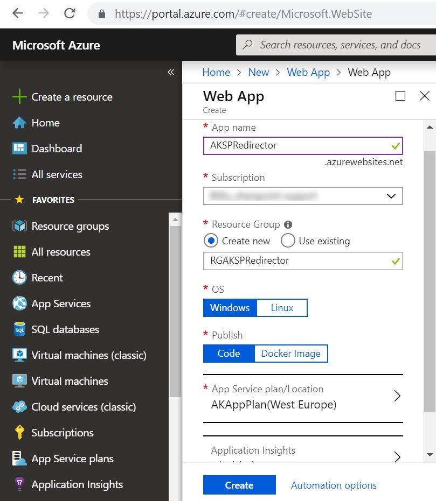Open Automation options link
Viewport: 436px width, 501px height.
coord(334,485)
